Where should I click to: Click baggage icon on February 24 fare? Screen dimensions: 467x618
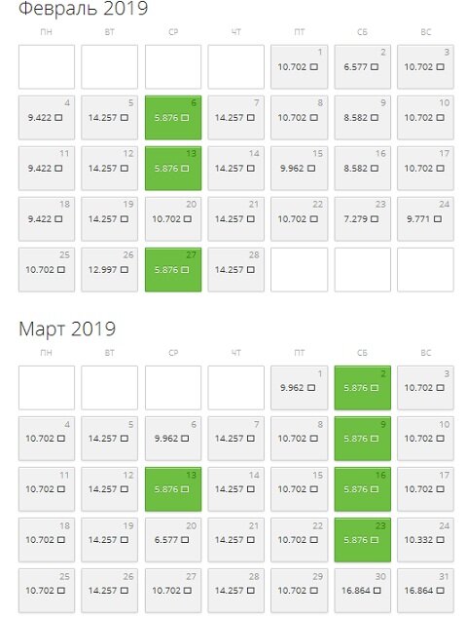pyautogui.click(x=437, y=219)
